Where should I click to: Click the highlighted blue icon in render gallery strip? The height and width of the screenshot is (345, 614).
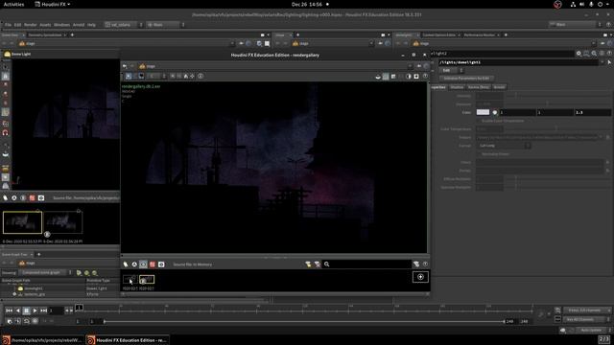(143, 264)
